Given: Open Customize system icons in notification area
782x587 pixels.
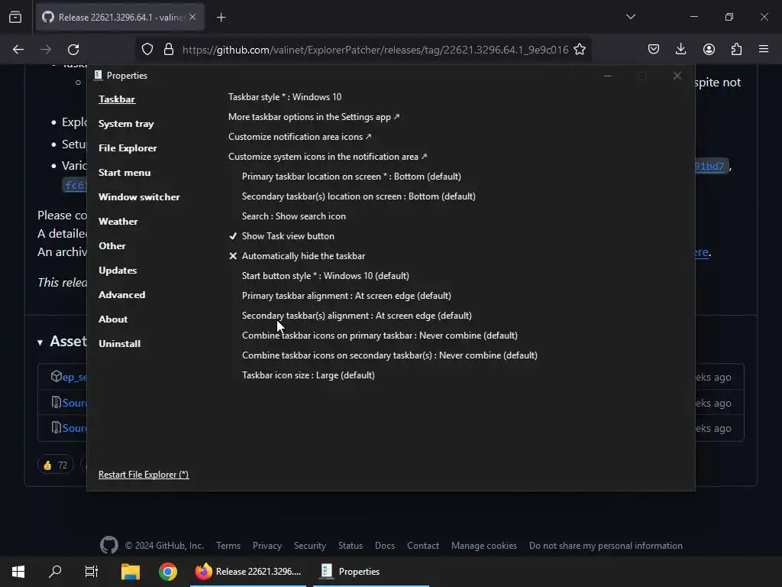Looking at the screenshot, I should 328,157.
